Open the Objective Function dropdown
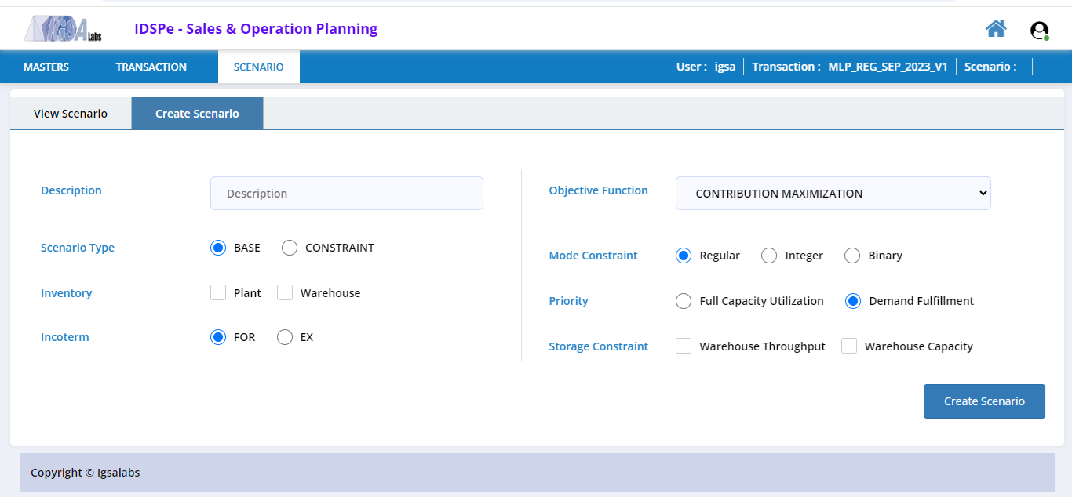The width and height of the screenshot is (1072, 497). [833, 194]
